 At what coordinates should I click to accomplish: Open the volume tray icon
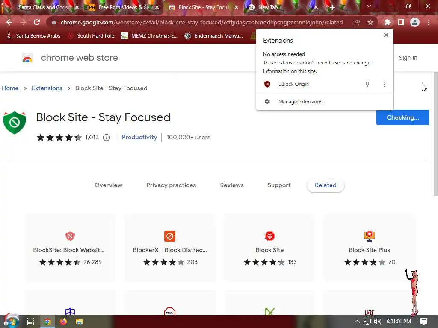tap(377, 322)
